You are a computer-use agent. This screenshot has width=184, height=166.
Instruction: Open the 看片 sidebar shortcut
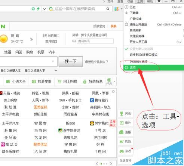click(125, 123)
